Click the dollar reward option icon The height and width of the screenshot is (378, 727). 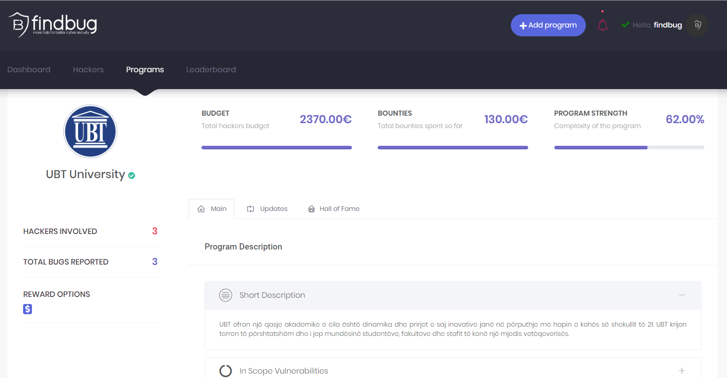[x=28, y=309]
